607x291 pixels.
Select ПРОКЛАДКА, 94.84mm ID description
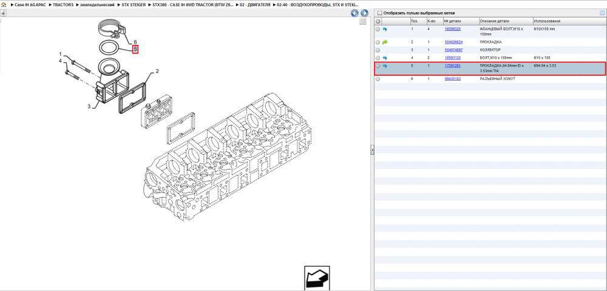click(502, 69)
